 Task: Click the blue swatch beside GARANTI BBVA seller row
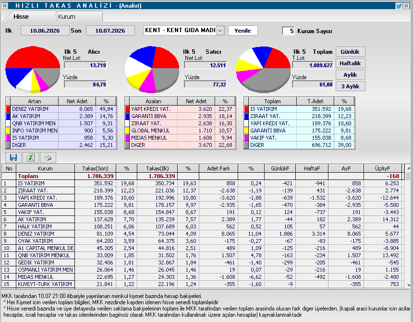tap(127, 116)
